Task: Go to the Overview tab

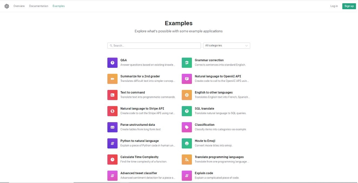Action: point(19,6)
